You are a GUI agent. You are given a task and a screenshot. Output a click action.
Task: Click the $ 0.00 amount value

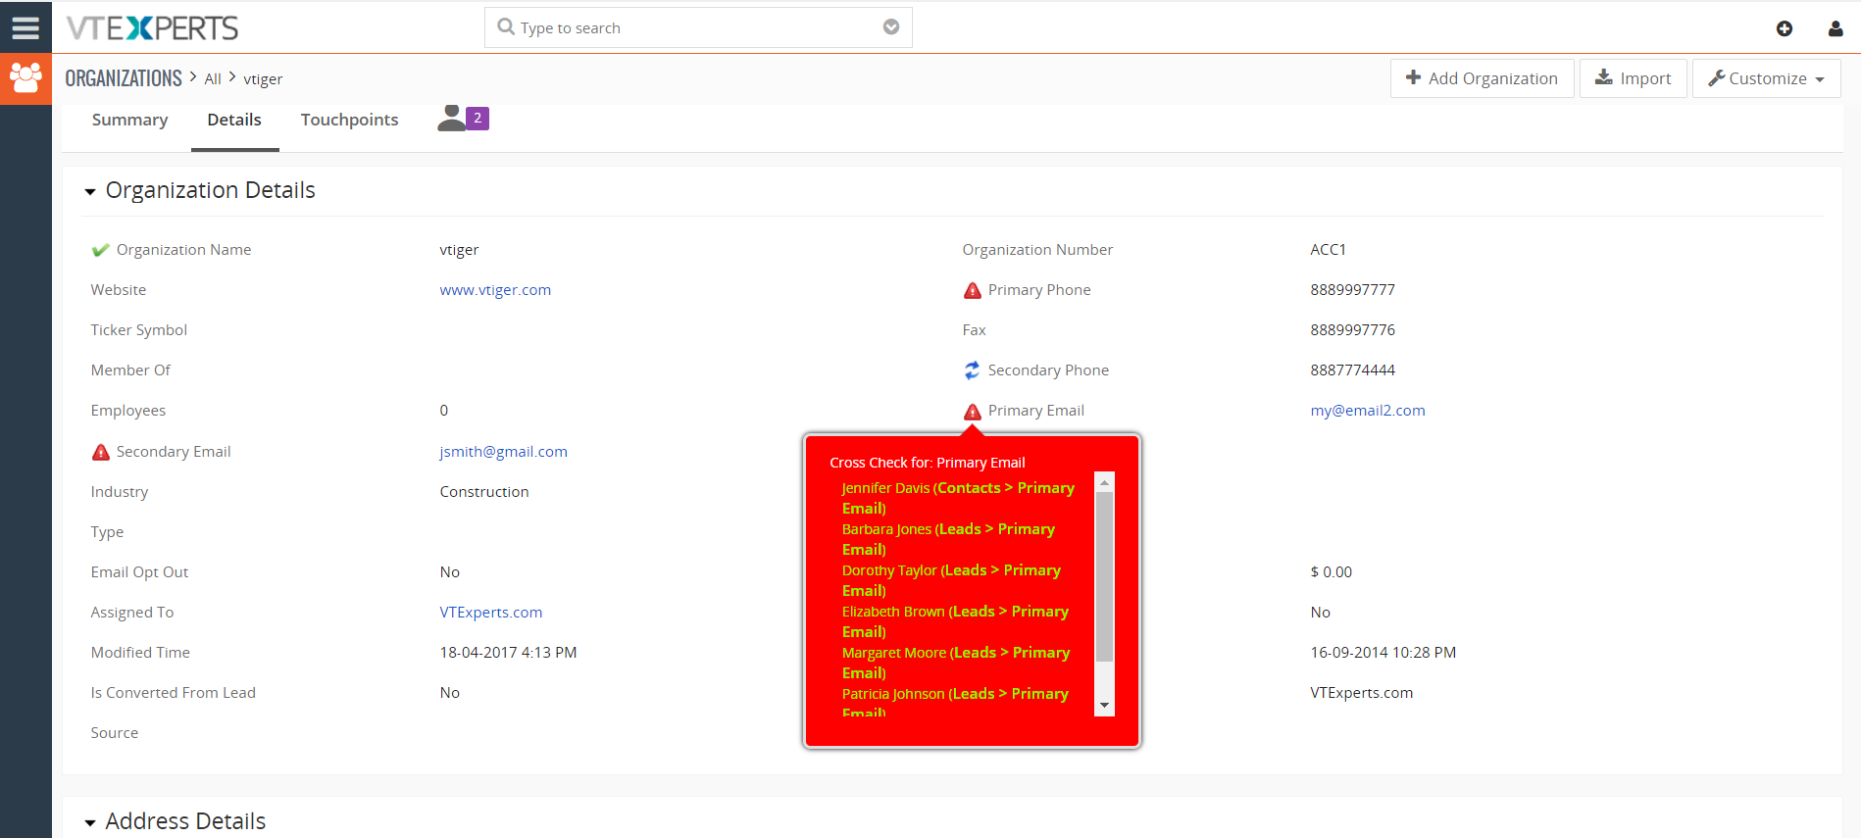click(x=1331, y=572)
